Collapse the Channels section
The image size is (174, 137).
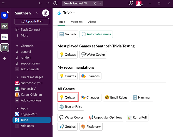pyautogui.click(x=17, y=46)
